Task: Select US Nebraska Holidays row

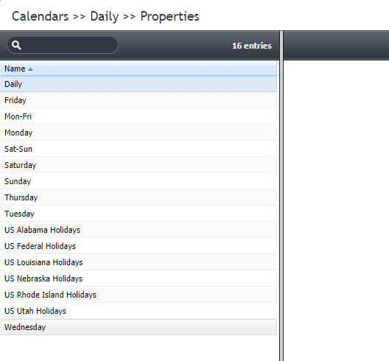Action: (139, 278)
